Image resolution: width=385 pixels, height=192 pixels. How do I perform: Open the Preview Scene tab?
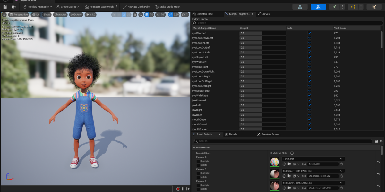click(269, 134)
